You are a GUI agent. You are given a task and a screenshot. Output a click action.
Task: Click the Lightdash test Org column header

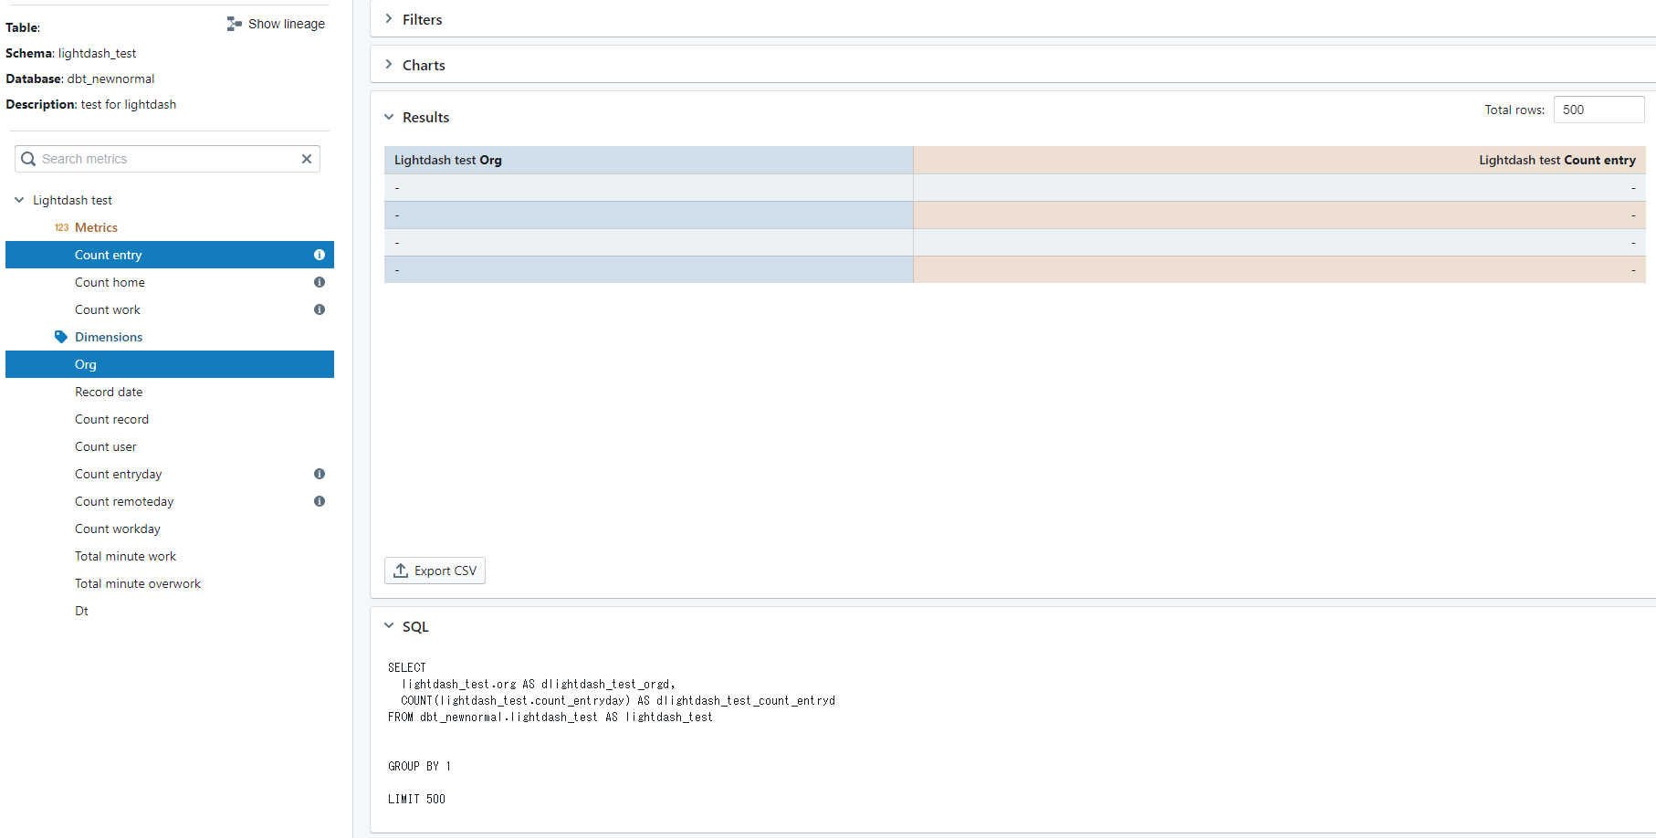(x=446, y=160)
